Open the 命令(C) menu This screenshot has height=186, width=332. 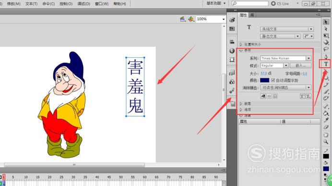click(x=48, y=4)
